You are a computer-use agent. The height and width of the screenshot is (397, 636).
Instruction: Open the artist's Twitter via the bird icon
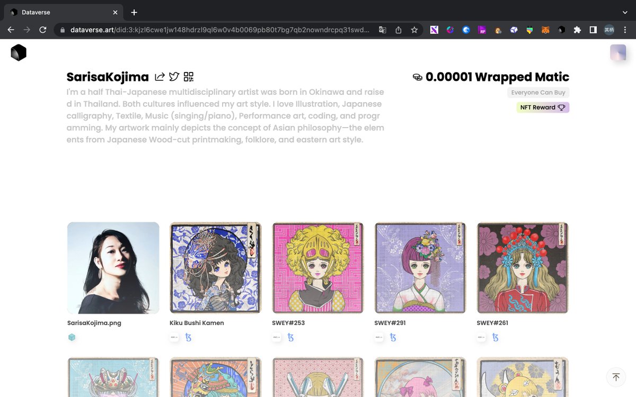point(174,76)
